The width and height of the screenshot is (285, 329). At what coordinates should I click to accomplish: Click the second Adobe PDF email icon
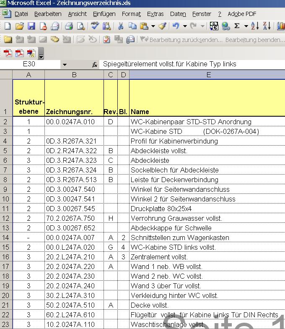pyautogui.click(x=19, y=53)
